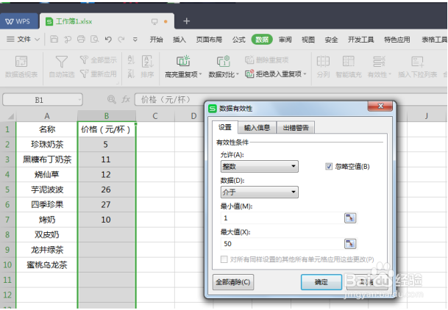Open the 数据 dropdown showing 介于
448x310 pixels.
pyautogui.click(x=260, y=192)
